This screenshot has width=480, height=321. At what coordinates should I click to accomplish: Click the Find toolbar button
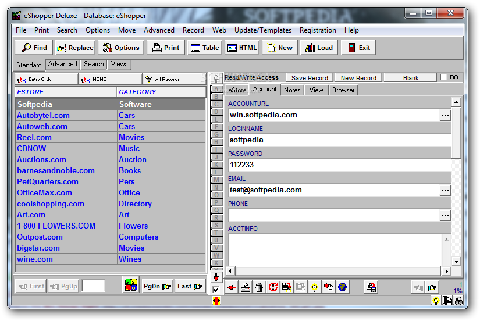[34, 48]
